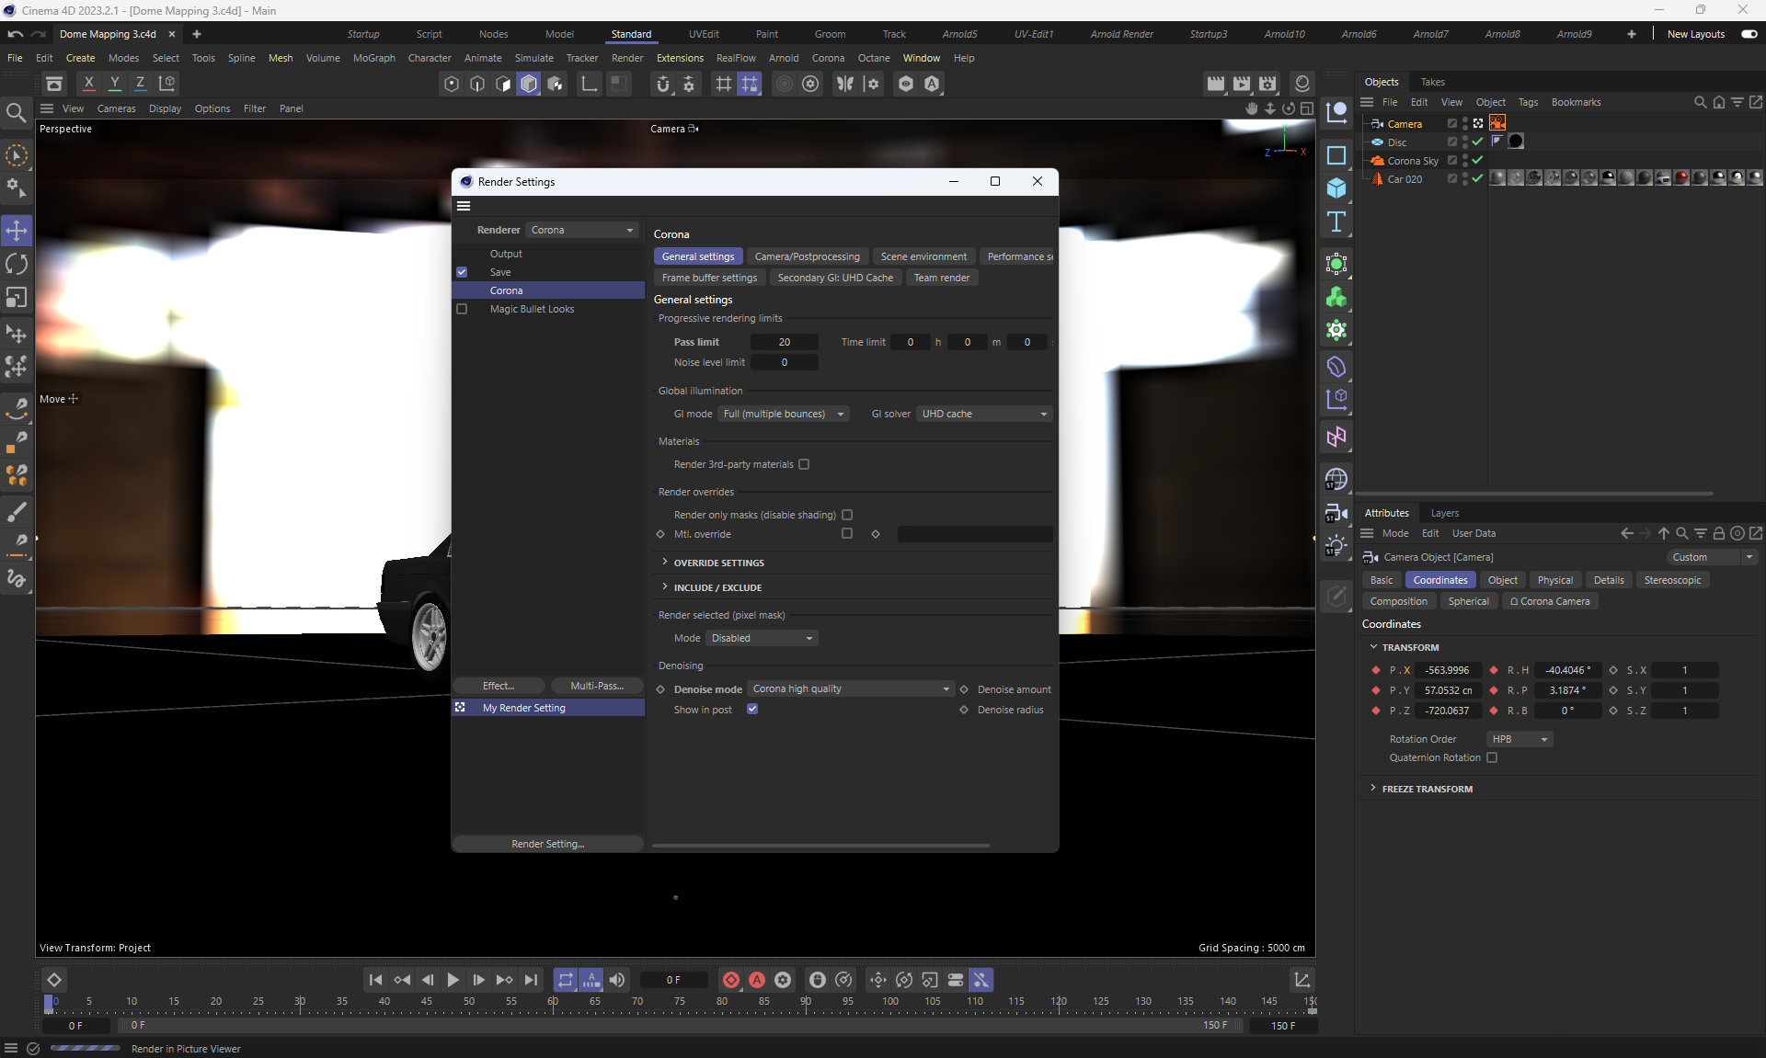Click the Pass limit input field
This screenshot has width=1766, height=1058.
784,342
